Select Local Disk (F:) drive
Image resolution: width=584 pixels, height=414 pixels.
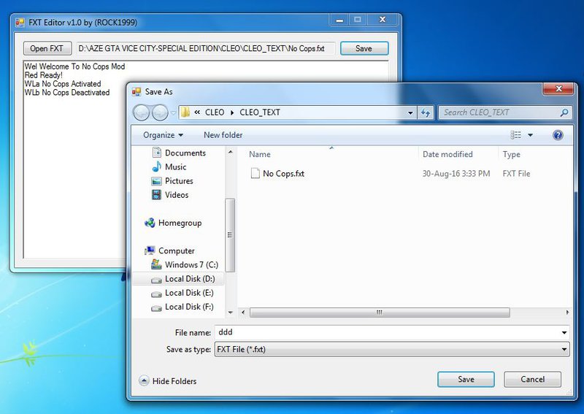[182, 307]
